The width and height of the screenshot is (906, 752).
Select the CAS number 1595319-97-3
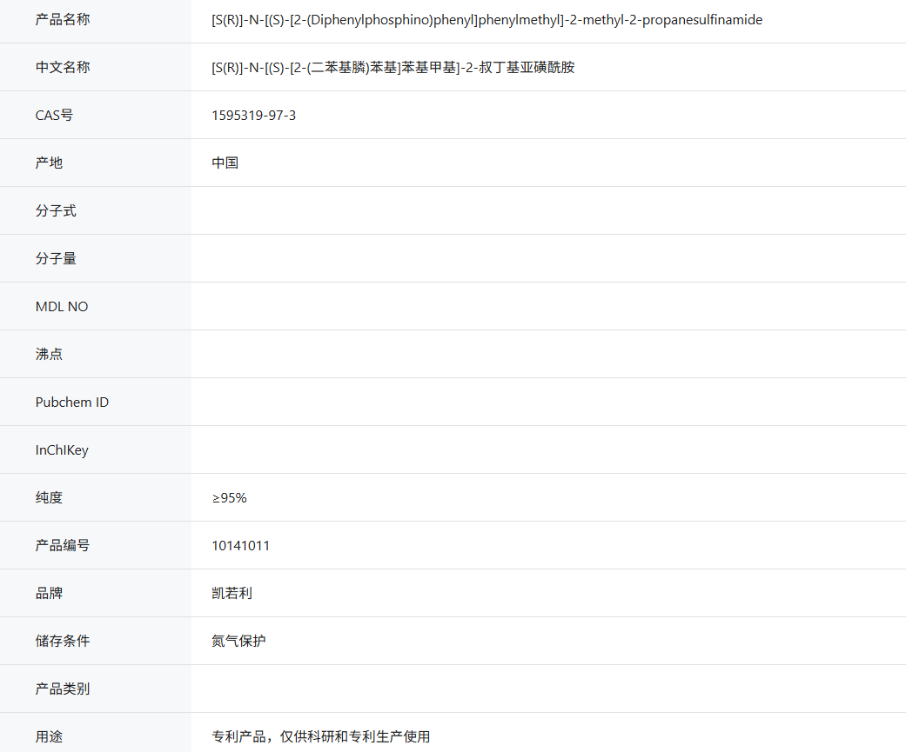pos(253,115)
